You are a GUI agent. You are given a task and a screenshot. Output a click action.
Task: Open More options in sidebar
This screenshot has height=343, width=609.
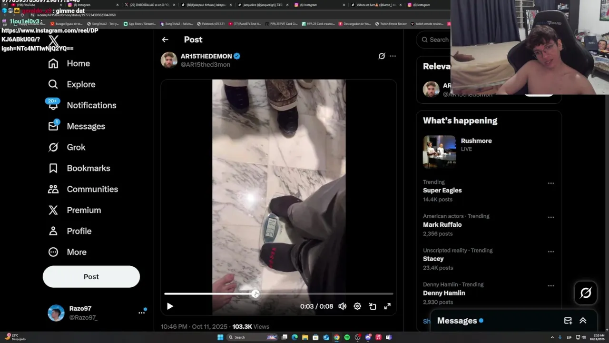[x=67, y=252]
